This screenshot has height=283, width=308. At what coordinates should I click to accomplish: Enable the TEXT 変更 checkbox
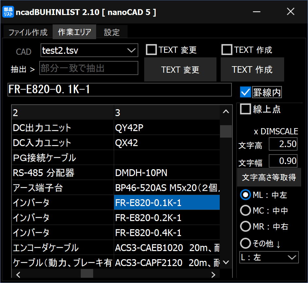151,50
